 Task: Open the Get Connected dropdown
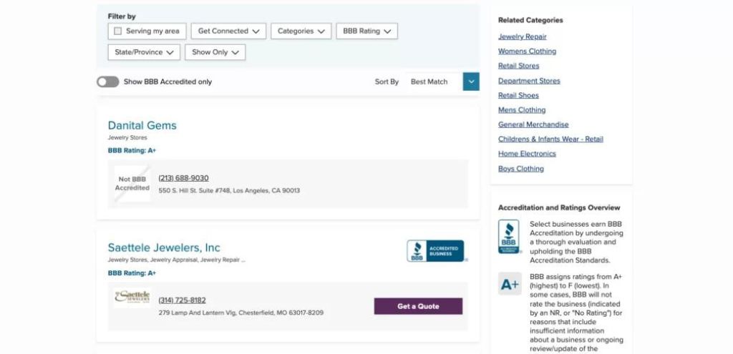coord(228,31)
